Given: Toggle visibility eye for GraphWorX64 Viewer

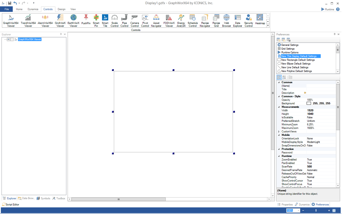Looking at the screenshot, I should pos(9,40).
